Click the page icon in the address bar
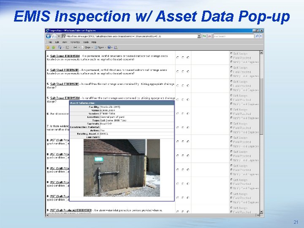Image resolution: width=304 pixels, height=228 pixels. pos(64,36)
